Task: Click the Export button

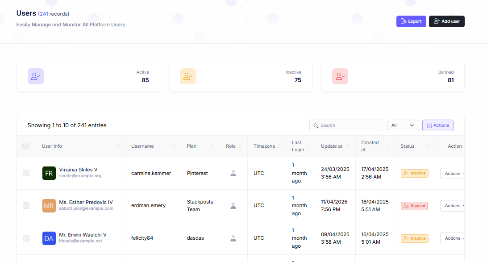Action: coord(411,21)
